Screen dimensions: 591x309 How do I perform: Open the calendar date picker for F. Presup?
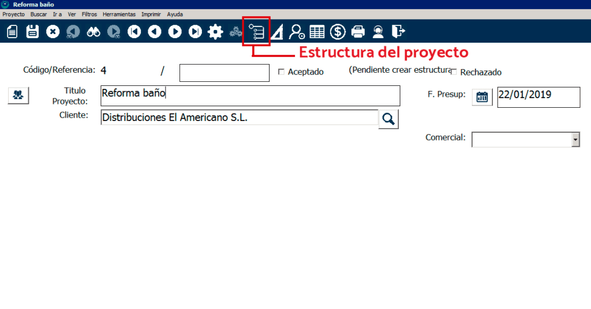(x=481, y=97)
